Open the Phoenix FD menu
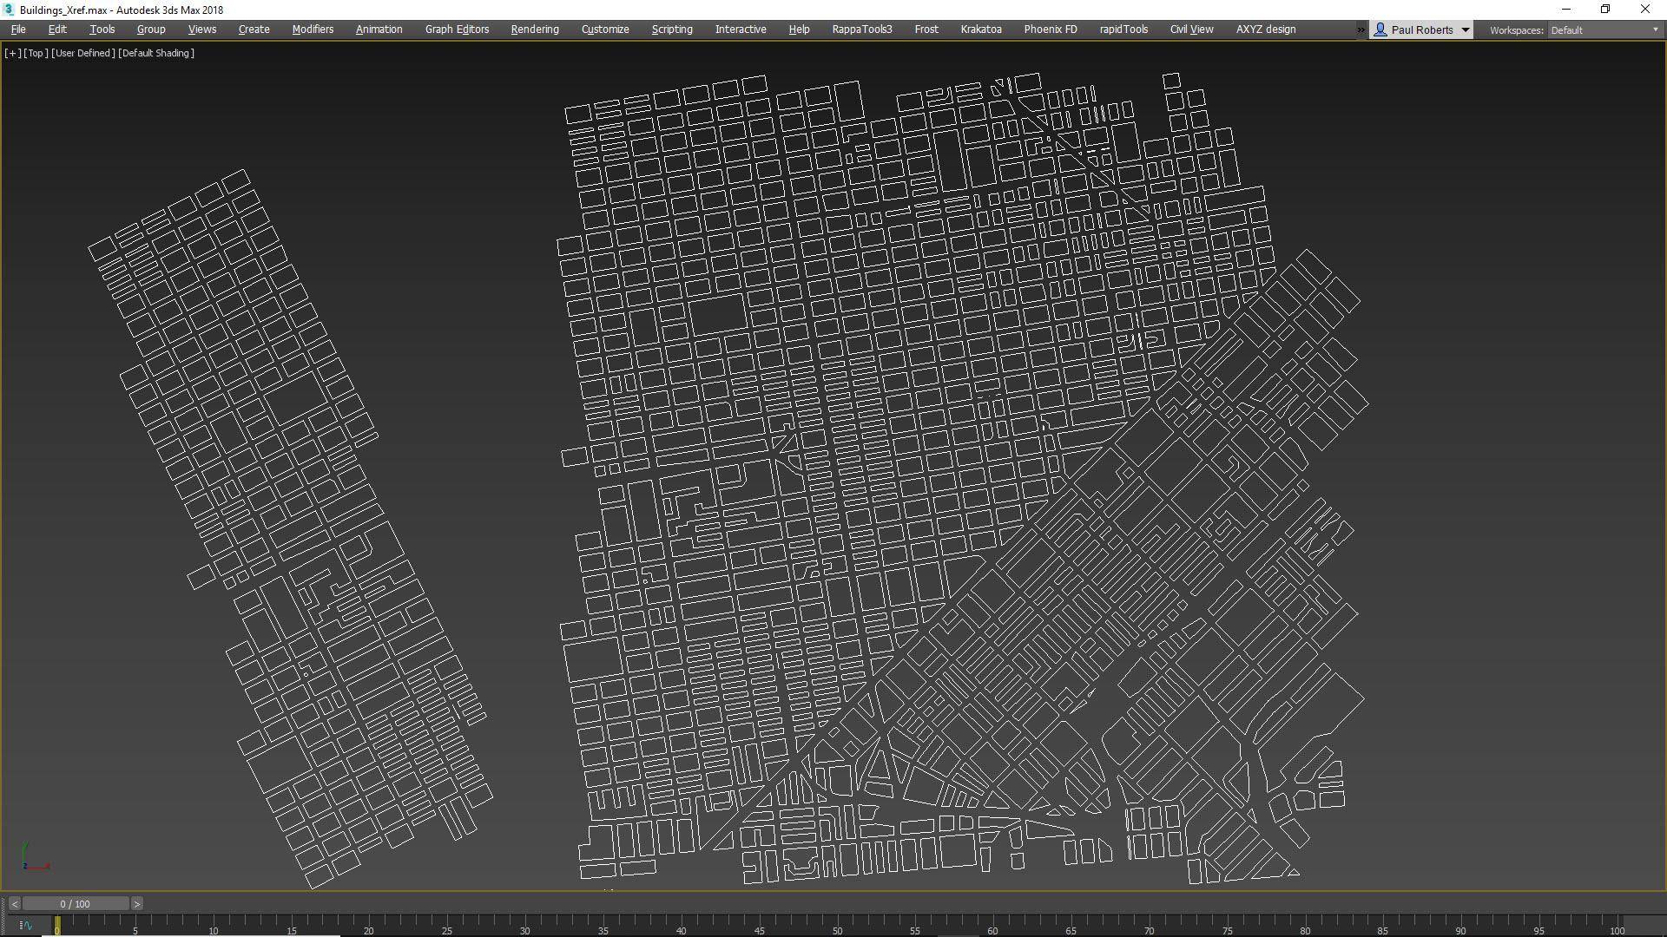The width and height of the screenshot is (1667, 937). 1050,29
